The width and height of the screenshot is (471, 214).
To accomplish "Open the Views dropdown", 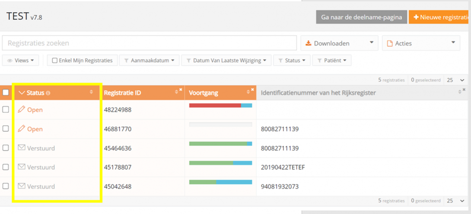I will (20, 61).
